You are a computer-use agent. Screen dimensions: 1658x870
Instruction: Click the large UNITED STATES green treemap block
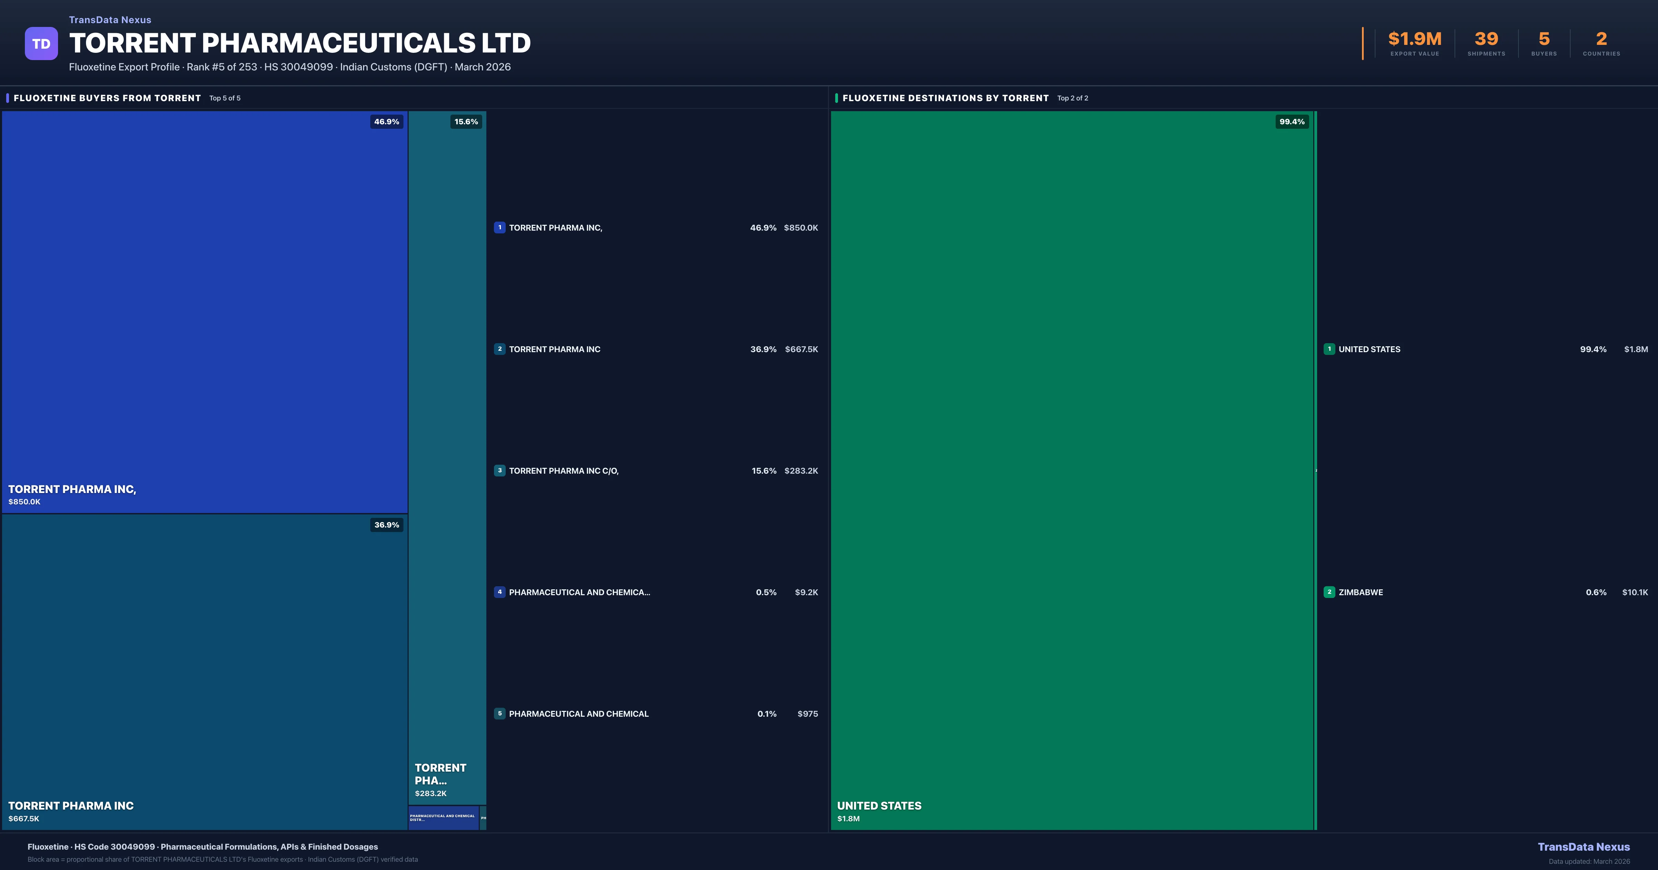tap(1071, 470)
